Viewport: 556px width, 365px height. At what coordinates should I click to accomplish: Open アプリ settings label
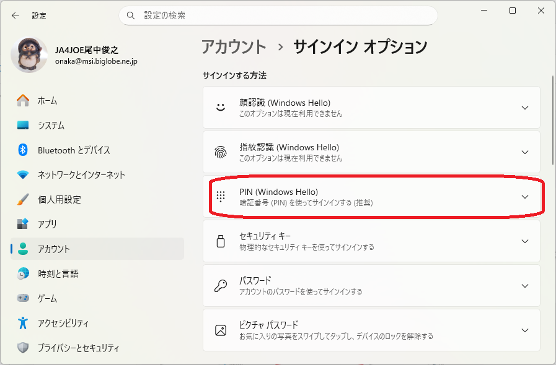tap(47, 224)
